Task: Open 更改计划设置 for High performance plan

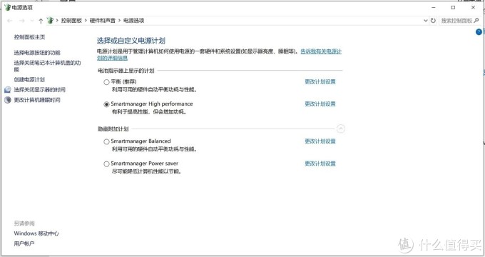Action: (320, 104)
